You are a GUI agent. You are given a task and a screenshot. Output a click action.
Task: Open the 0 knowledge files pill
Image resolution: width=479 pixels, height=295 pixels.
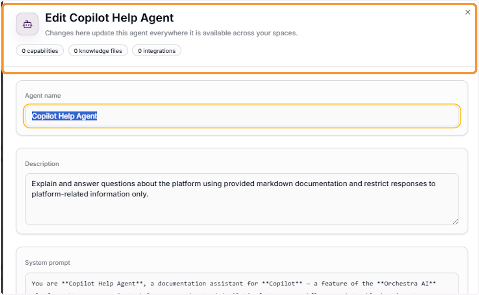[x=98, y=51]
